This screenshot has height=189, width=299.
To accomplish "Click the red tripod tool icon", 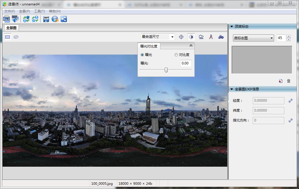I will [x=211, y=37].
